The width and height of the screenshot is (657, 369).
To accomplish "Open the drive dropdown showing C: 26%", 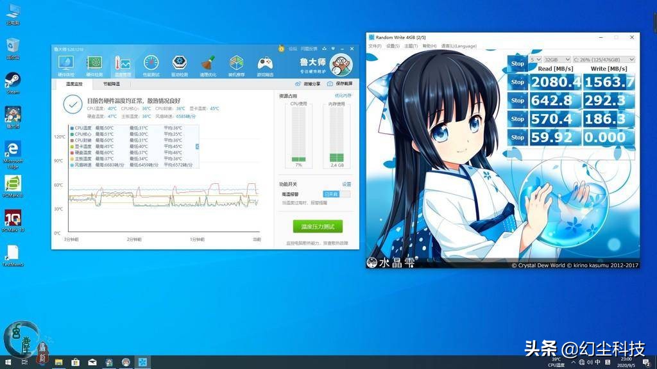I will pos(604,60).
